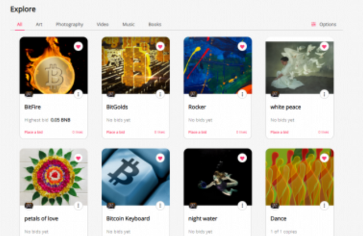Open three-dot menu on BitFire card
363x236 pixels.
pyautogui.click(x=78, y=94)
